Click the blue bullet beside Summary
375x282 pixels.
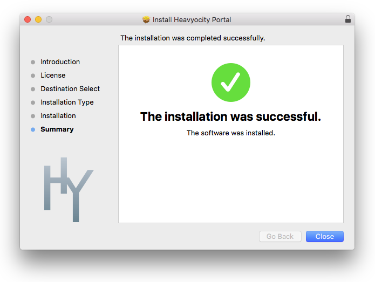coord(33,129)
